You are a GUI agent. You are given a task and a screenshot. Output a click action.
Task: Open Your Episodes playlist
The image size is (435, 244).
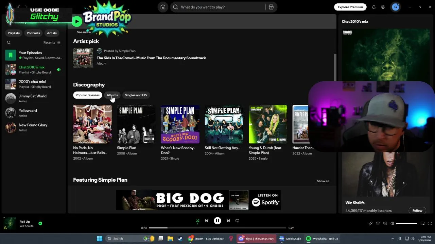point(34,55)
